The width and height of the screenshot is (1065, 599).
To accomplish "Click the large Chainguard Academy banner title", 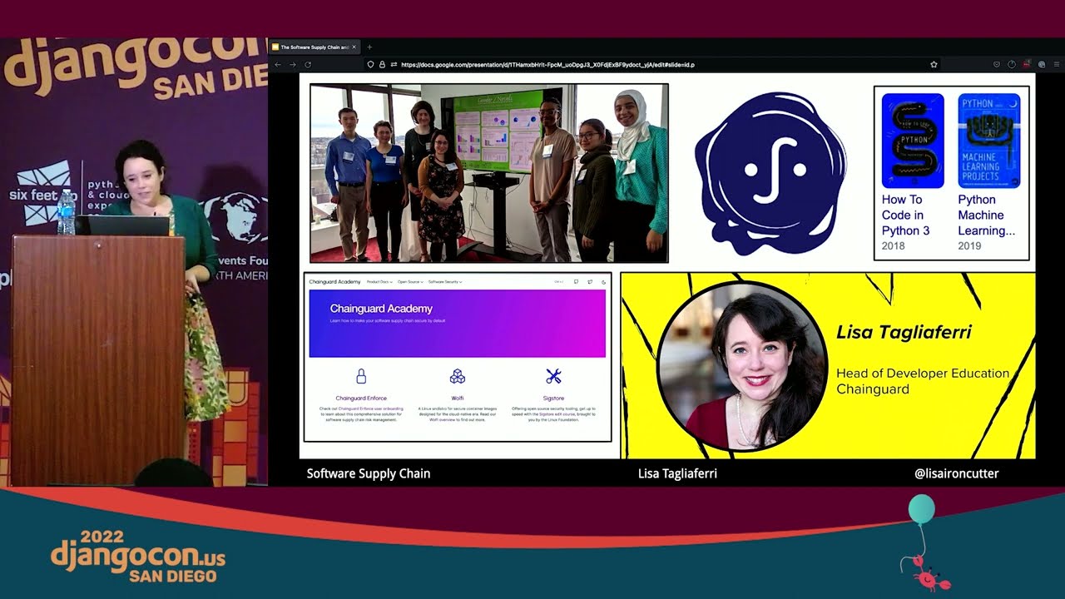I will pyautogui.click(x=381, y=309).
